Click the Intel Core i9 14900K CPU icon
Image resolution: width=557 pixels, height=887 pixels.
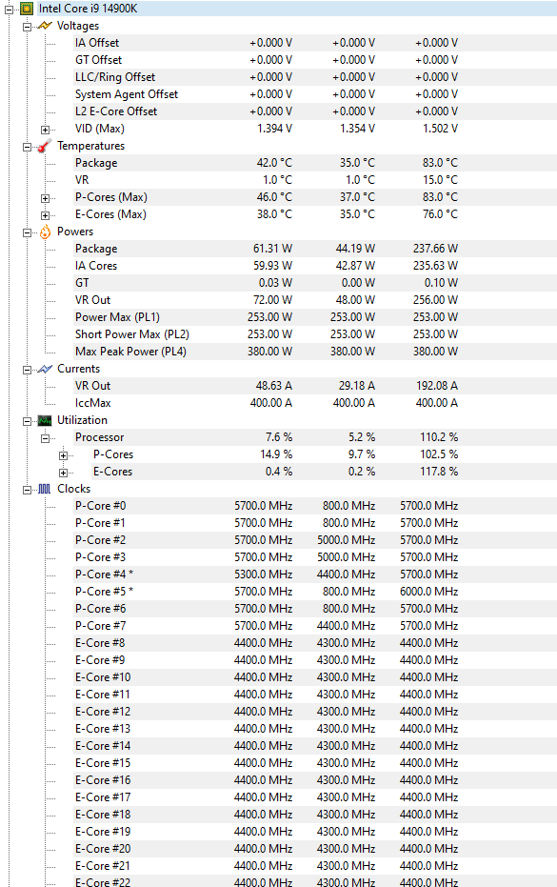pyautogui.click(x=27, y=9)
